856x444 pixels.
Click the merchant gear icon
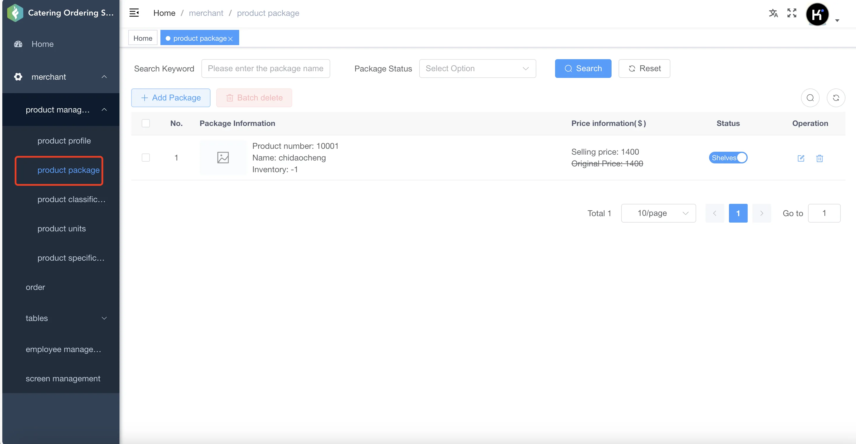(x=18, y=77)
